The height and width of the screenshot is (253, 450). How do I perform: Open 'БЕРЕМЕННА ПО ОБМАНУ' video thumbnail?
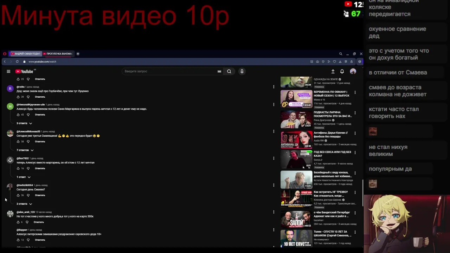[296, 99]
